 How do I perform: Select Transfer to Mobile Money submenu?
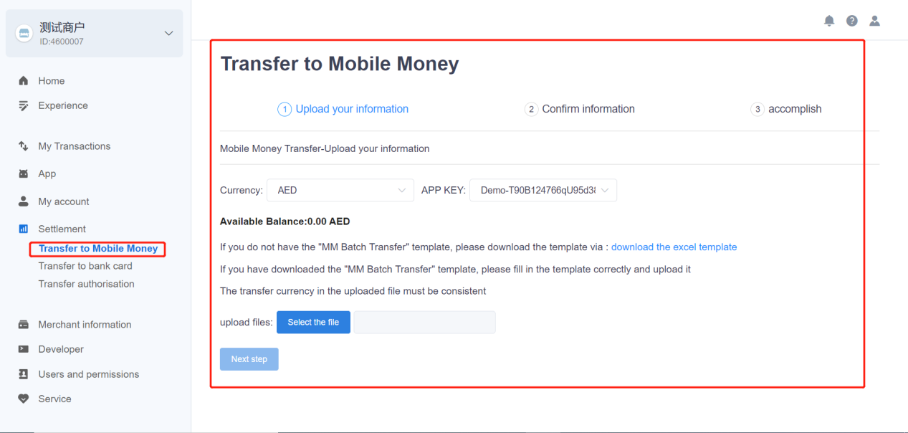click(x=98, y=249)
